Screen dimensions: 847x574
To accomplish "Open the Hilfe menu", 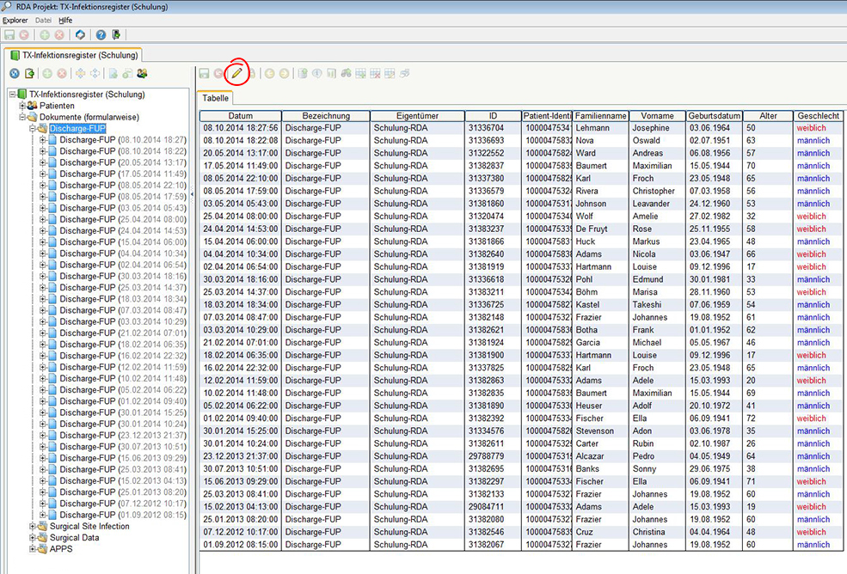I will [x=65, y=20].
